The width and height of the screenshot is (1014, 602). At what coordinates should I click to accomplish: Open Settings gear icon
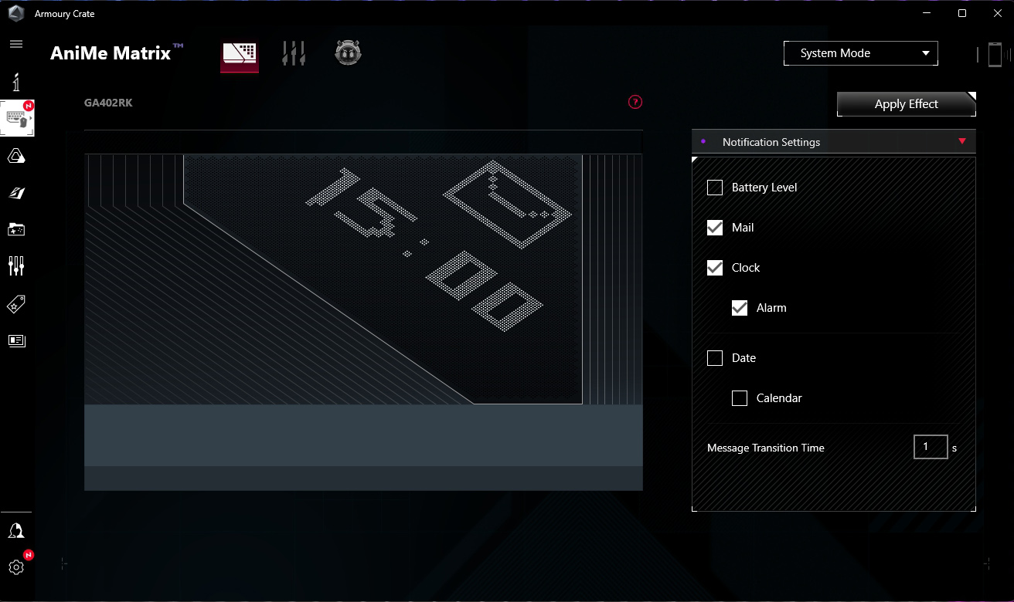click(x=16, y=567)
